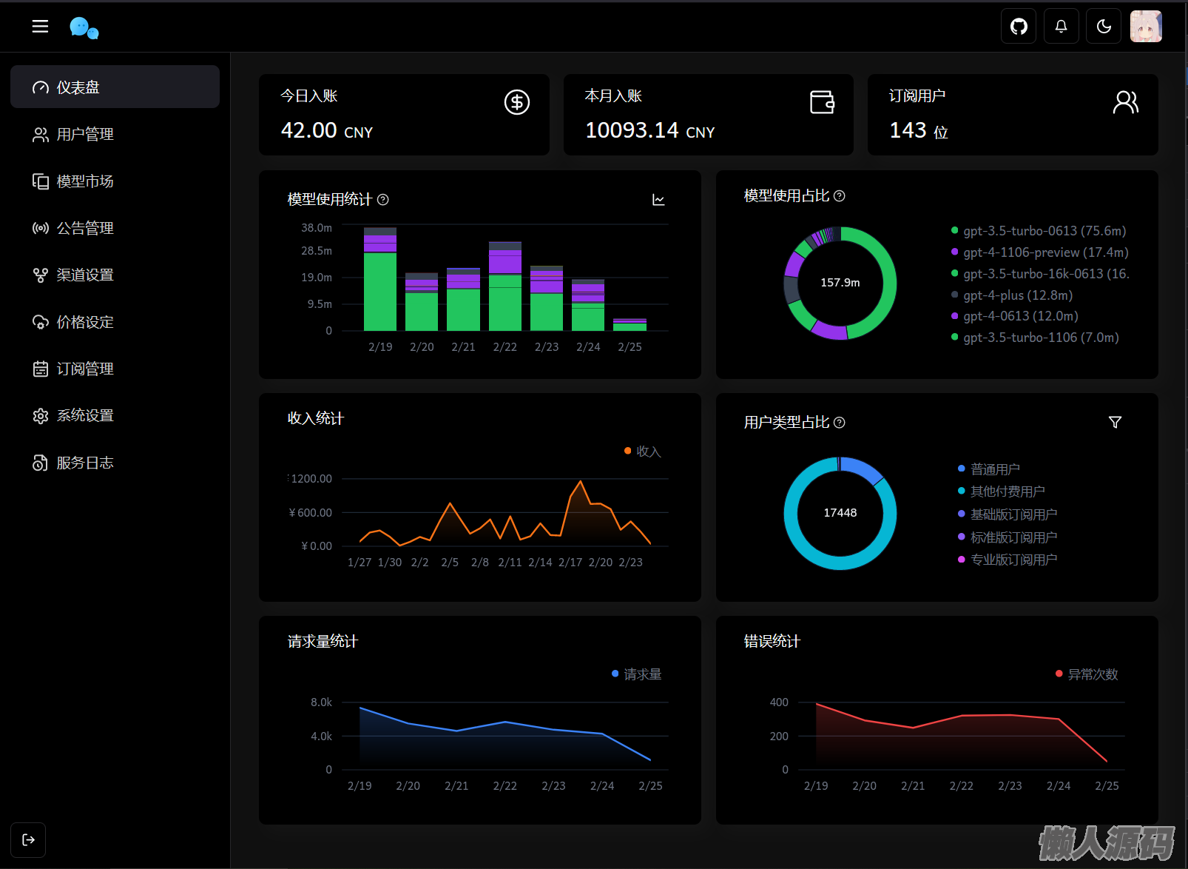
Task: Click the users icon on 订阅用户
Action: (x=1126, y=102)
